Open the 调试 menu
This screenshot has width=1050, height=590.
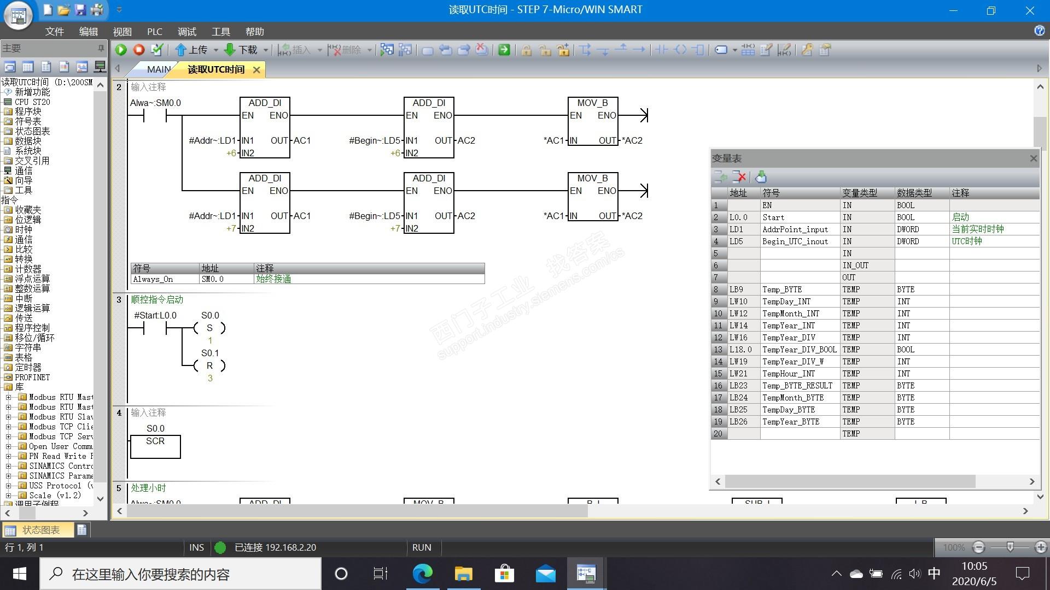[186, 32]
